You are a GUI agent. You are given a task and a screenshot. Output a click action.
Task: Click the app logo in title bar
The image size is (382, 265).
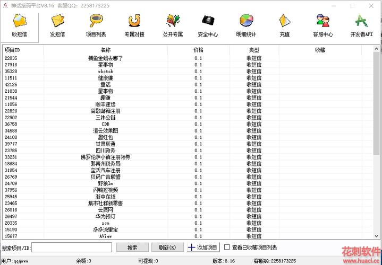5,5
